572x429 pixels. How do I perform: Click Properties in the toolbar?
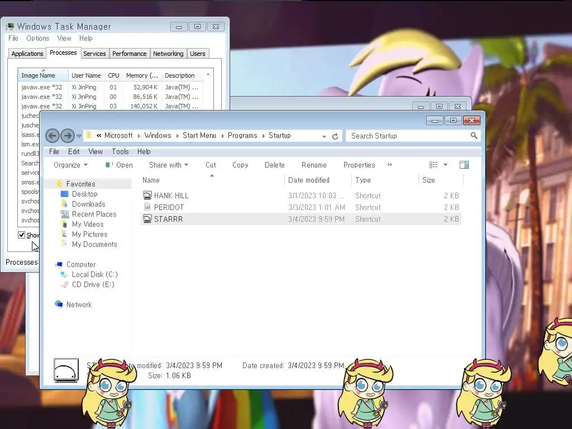(359, 165)
